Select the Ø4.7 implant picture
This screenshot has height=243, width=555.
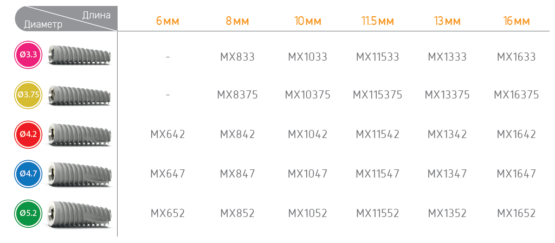click(x=80, y=174)
